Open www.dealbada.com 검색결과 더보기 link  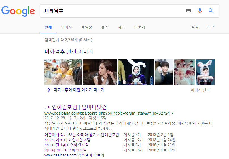click(x=74, y=155)
